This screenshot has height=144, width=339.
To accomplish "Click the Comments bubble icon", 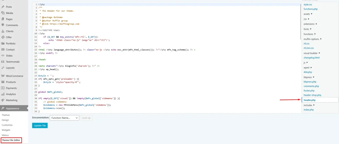I will [3, 25].
